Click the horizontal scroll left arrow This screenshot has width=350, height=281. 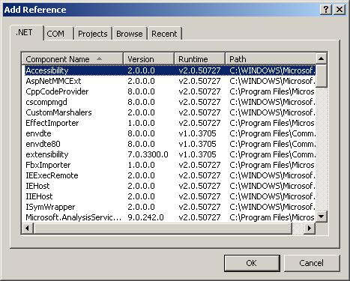click(28, 228)
